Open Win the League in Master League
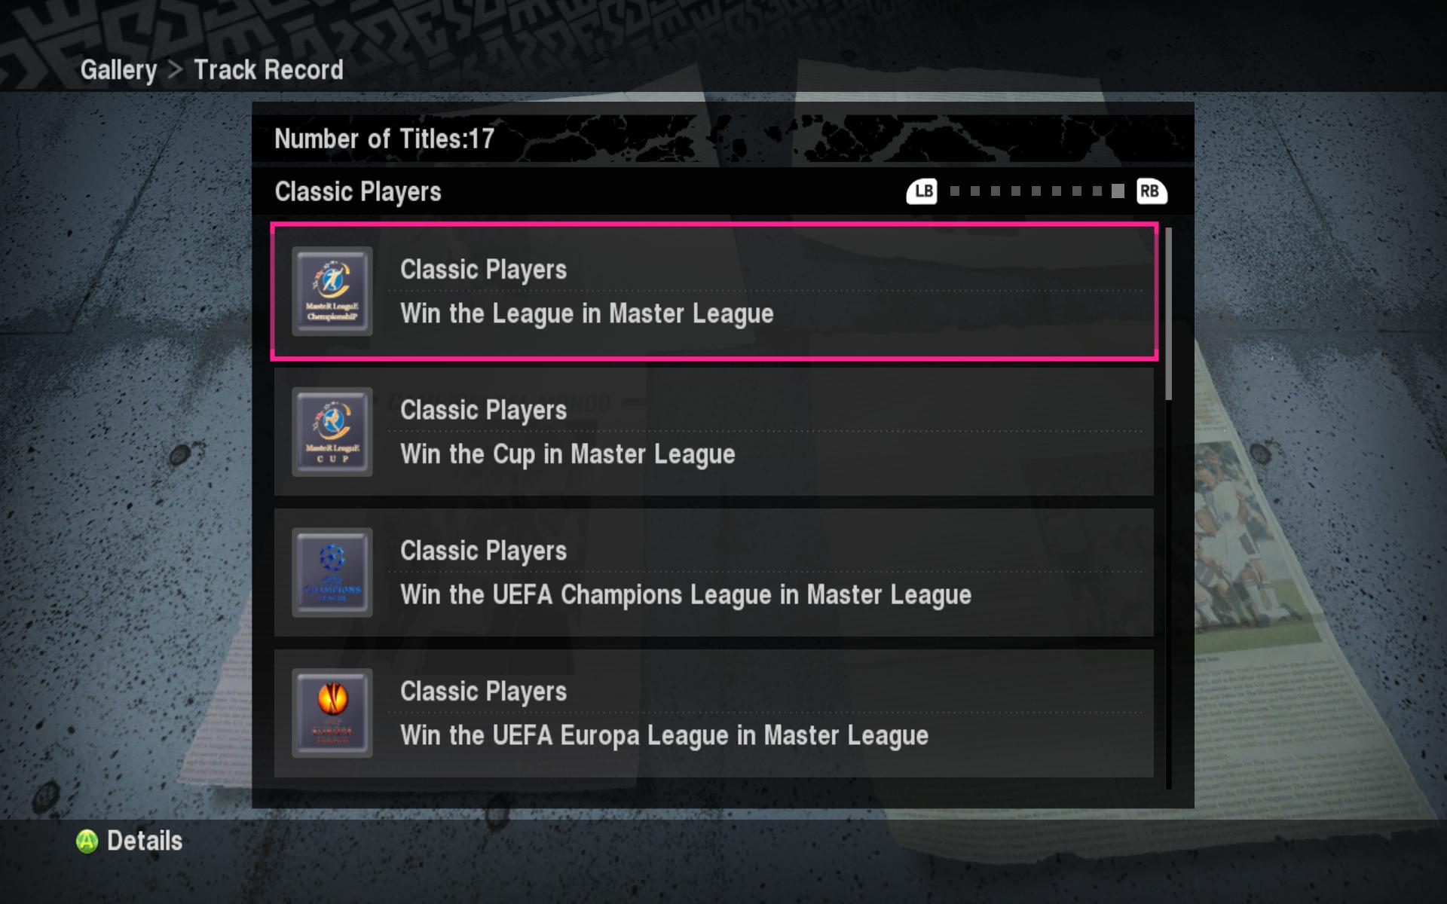Image resolution: width=1447 pixels, height=904 pixels. pyautogui.click(x=714, y=292)
